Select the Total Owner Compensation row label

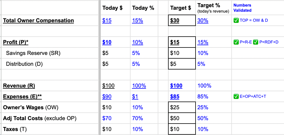tap(38, 21)
